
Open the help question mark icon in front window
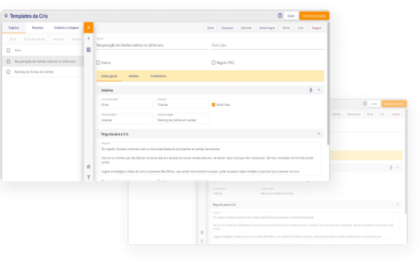click(280, 15)
